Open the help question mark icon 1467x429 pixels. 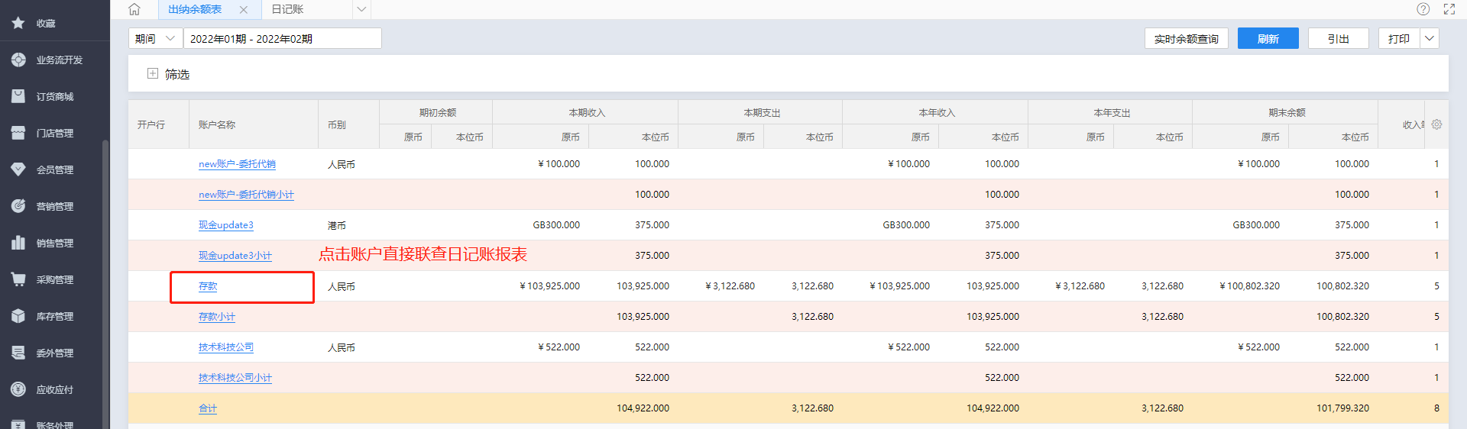tap(1423, 9)
